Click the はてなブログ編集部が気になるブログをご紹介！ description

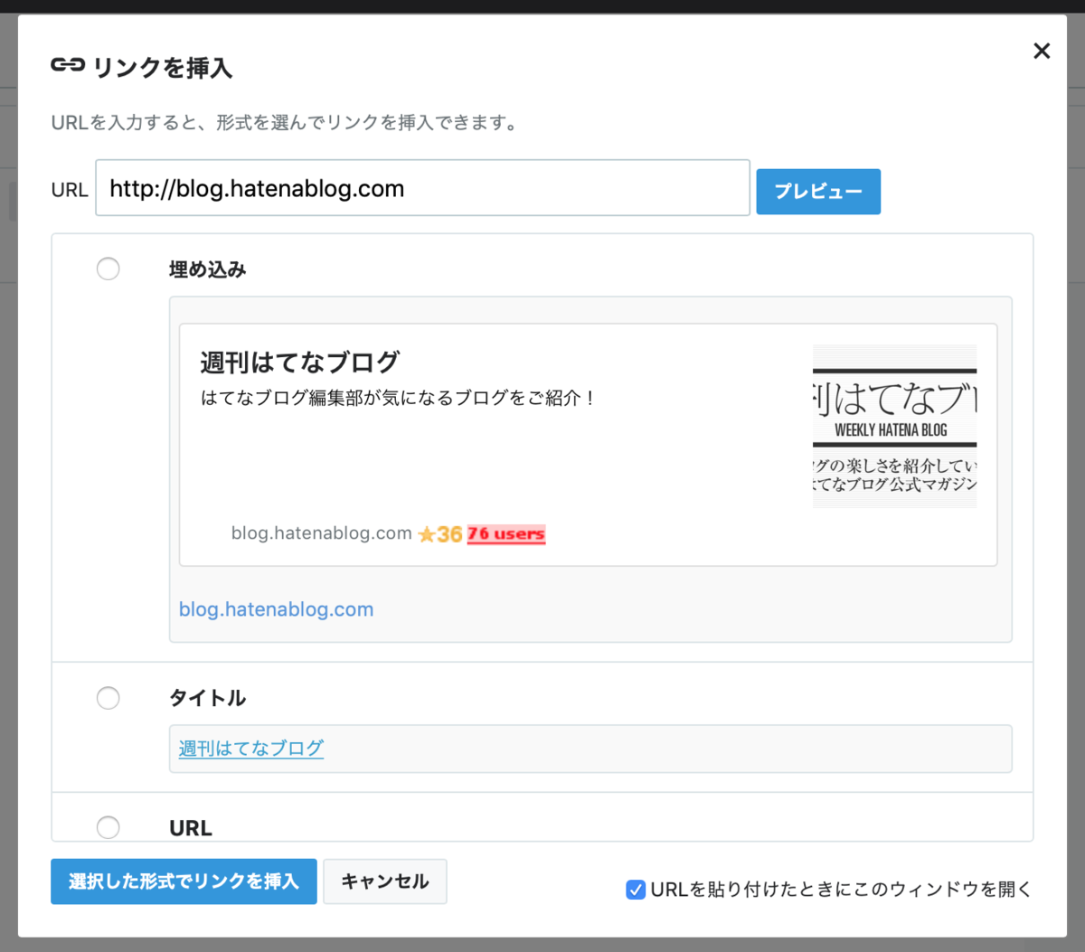pos(397,398)
